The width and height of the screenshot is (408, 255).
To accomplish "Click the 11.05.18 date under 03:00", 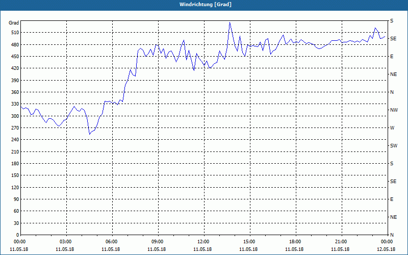I will [65, 249].
